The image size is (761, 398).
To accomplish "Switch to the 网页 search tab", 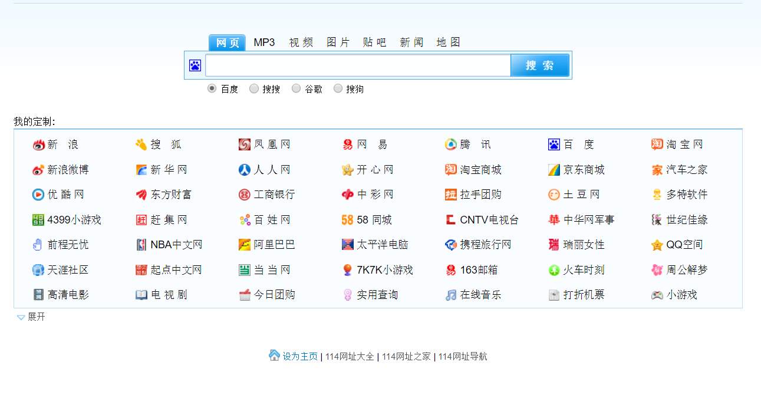I will click(228, 42).
